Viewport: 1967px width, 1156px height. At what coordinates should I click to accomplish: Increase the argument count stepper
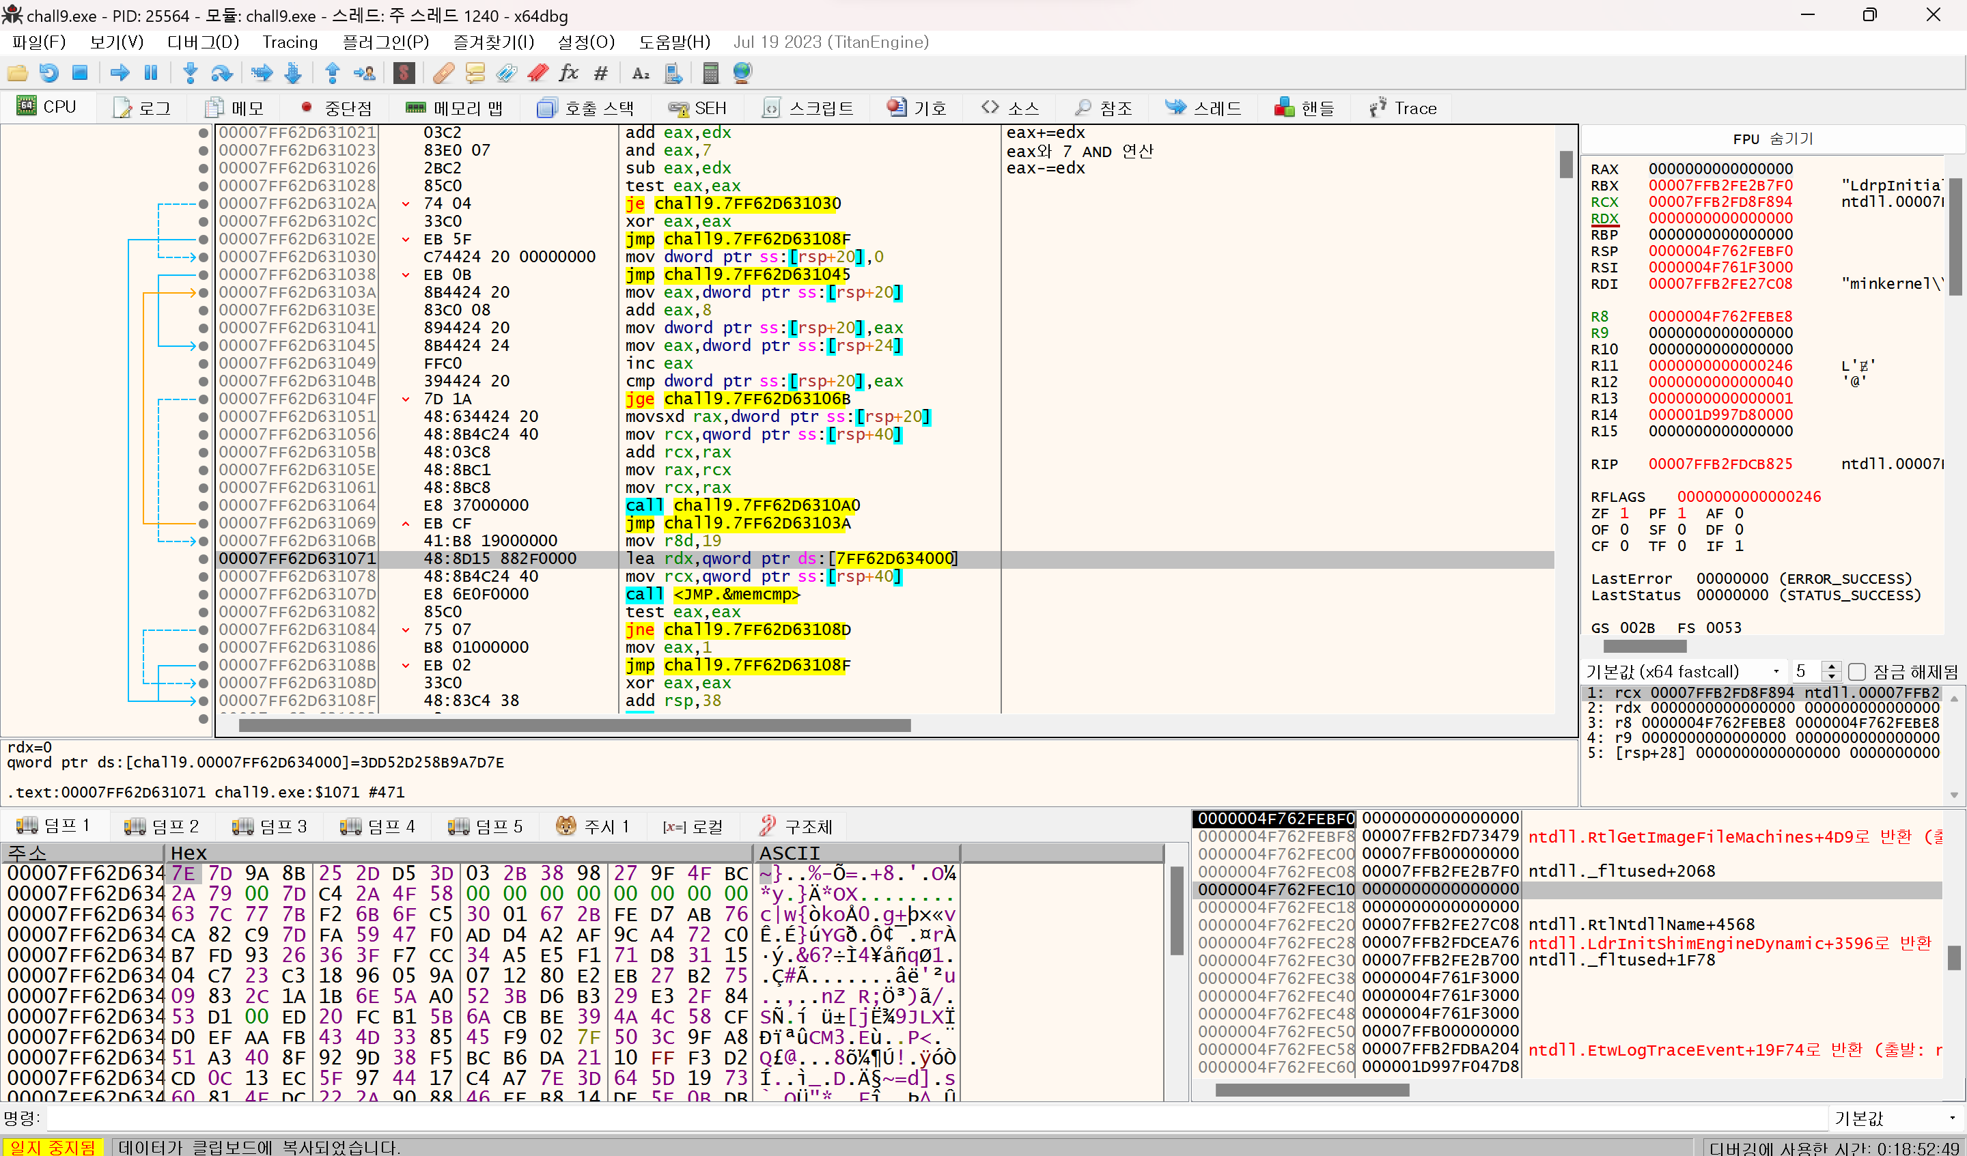[x=1831, y=666]
